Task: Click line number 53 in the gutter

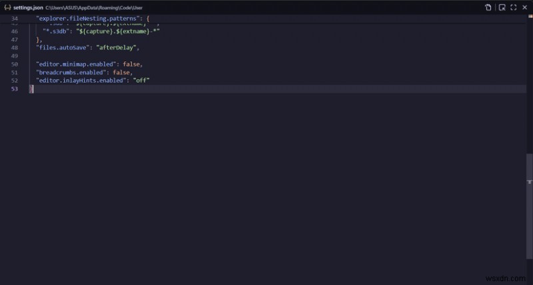Action: click(x=14, y=89)
